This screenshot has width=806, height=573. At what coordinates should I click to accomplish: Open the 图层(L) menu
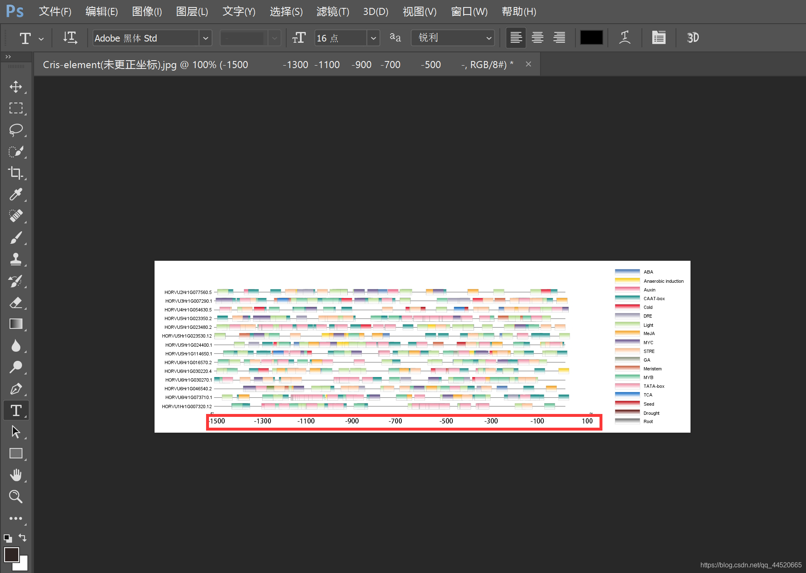click(192, 12)
